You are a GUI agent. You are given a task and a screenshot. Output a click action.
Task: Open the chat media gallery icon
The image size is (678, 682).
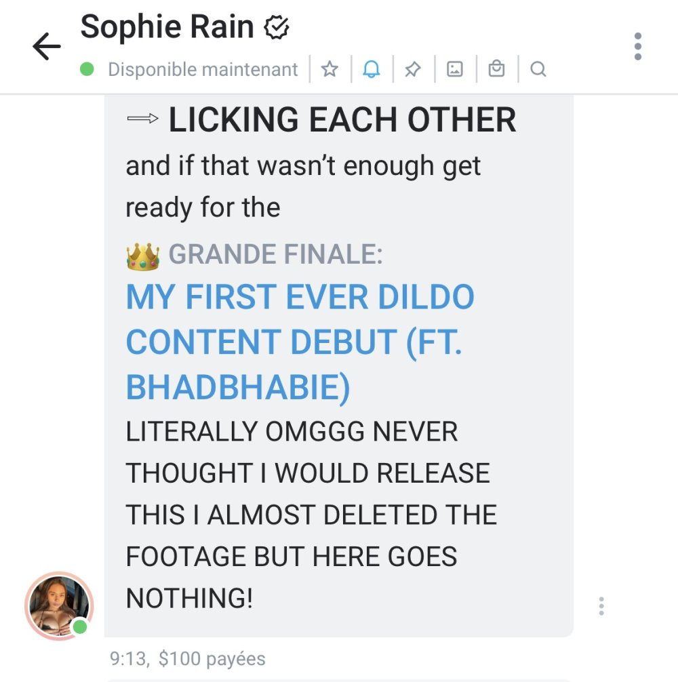[455, 68]
